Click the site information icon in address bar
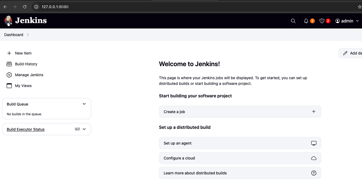This screenshot has width=362, height=179. 36,7
